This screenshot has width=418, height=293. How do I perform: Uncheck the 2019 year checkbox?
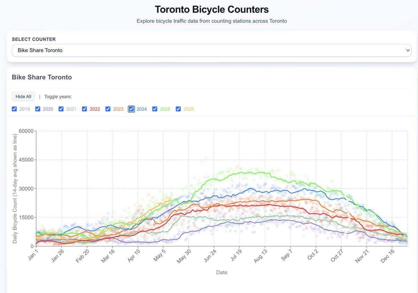click(14, 109)
